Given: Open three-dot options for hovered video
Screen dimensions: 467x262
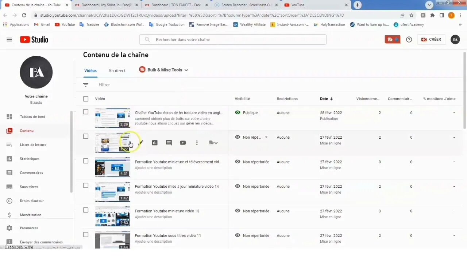Looking at the screenshot, I should point(197,143).
